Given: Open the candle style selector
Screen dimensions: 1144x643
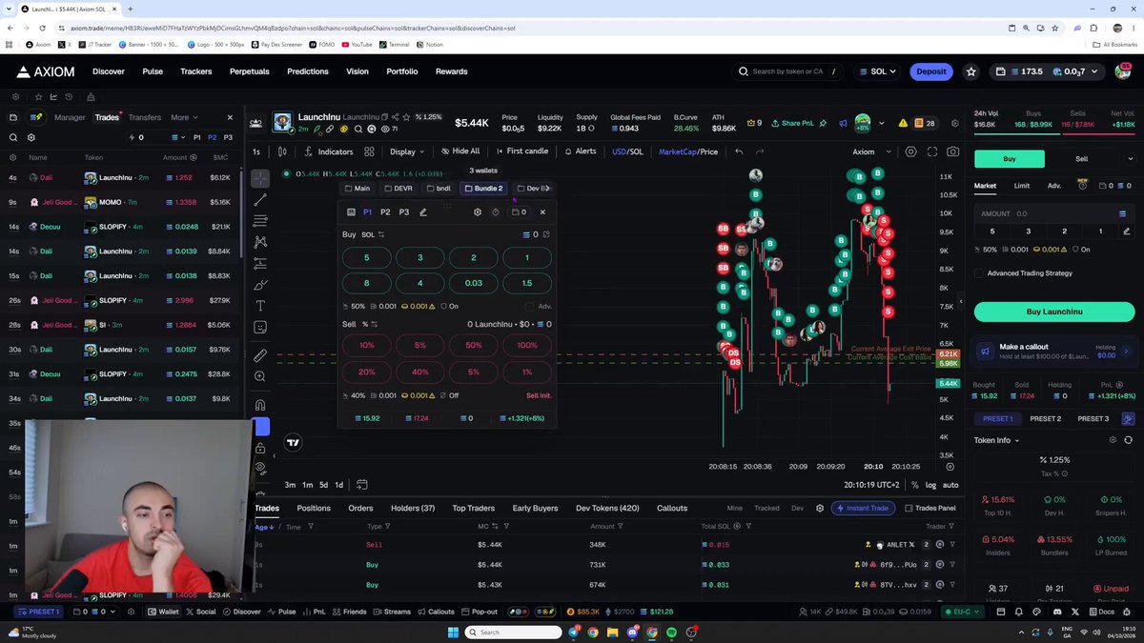Looking at the screenshot, I should pyautogui.click(x=282, y=151).
